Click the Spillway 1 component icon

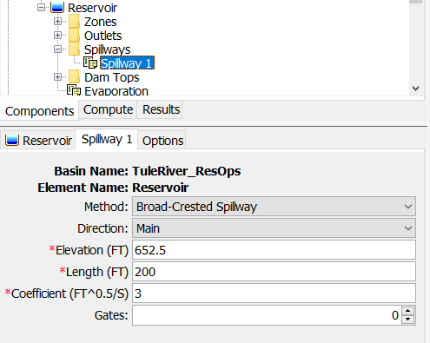point(90,63)
